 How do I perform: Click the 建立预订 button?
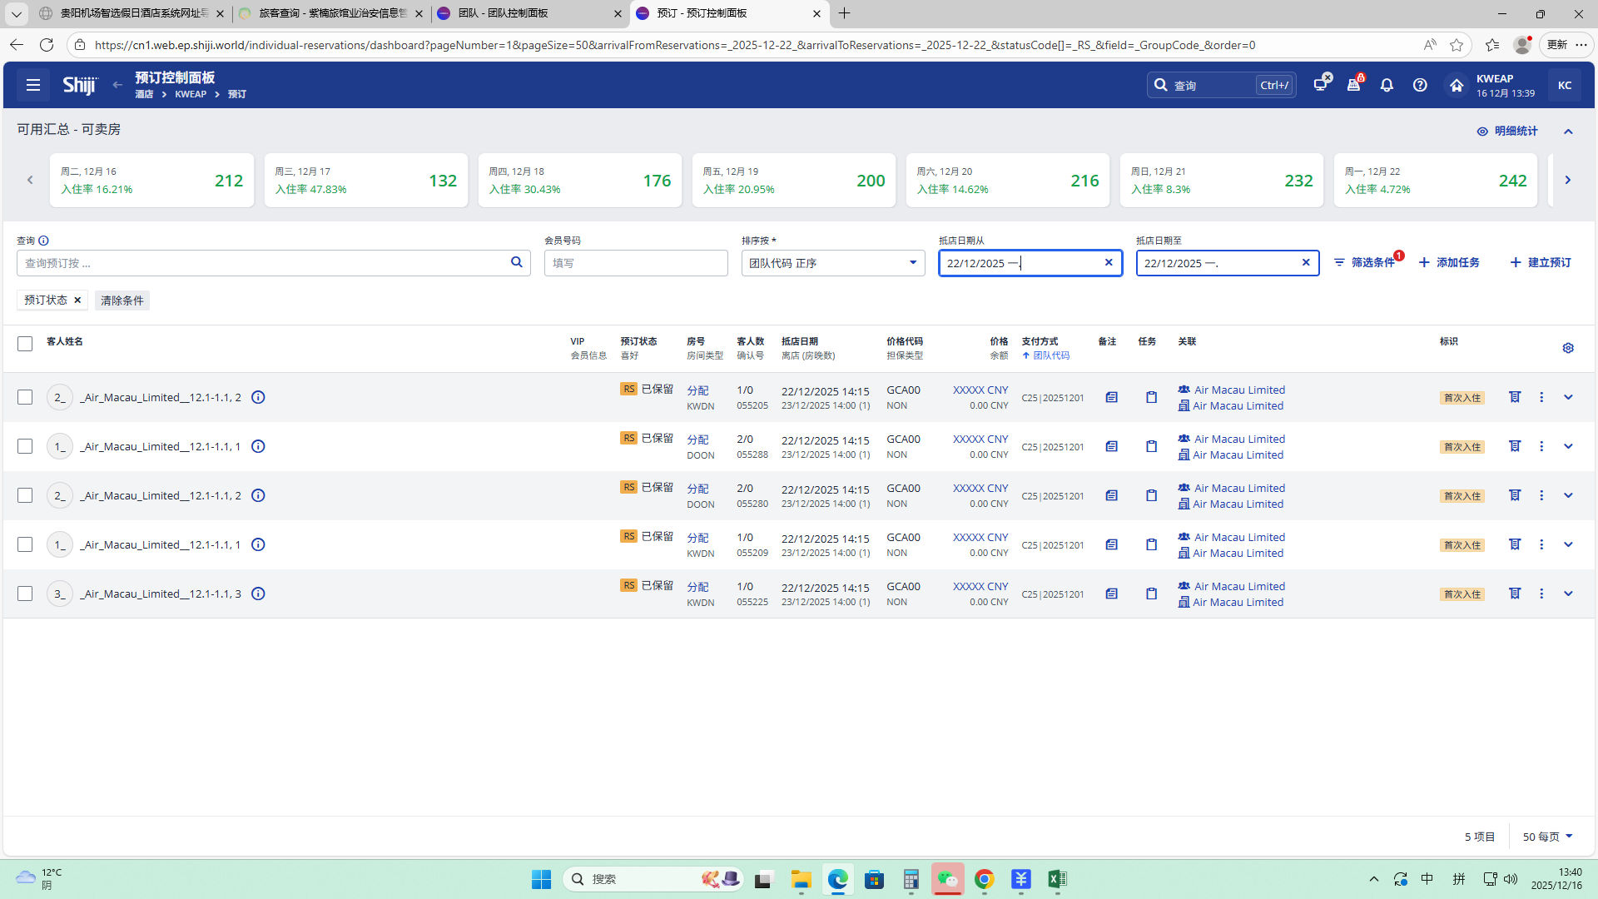tap(1541, 263)
